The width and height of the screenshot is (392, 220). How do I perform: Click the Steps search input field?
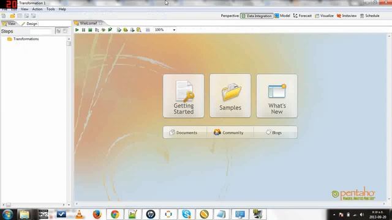pyautogui.click(x=41, y=31)
